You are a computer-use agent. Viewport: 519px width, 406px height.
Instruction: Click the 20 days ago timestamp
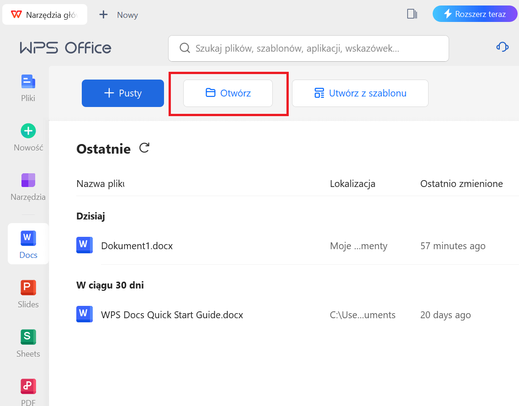pos(445,315)
